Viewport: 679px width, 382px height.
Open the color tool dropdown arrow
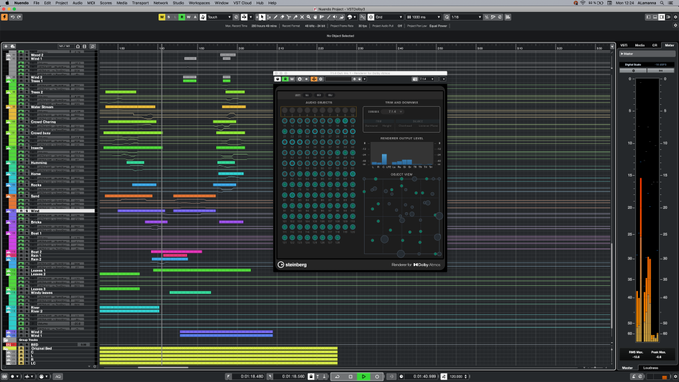tap(355, 17)
